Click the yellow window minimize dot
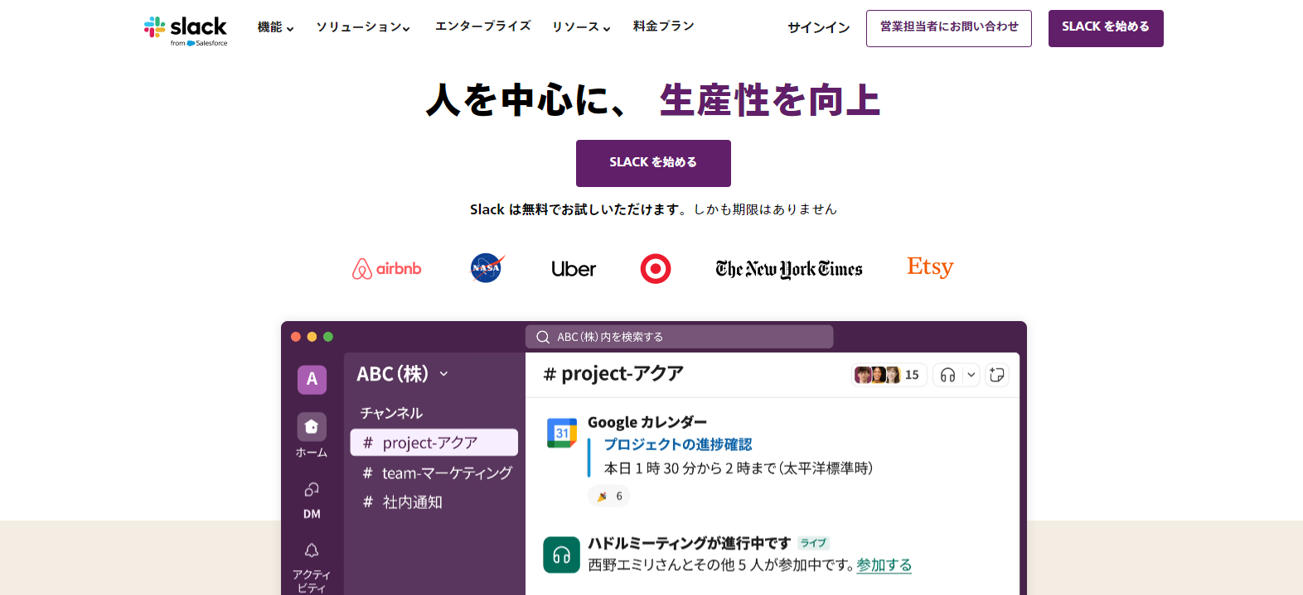1303x595 pixels. coord(312,337)
